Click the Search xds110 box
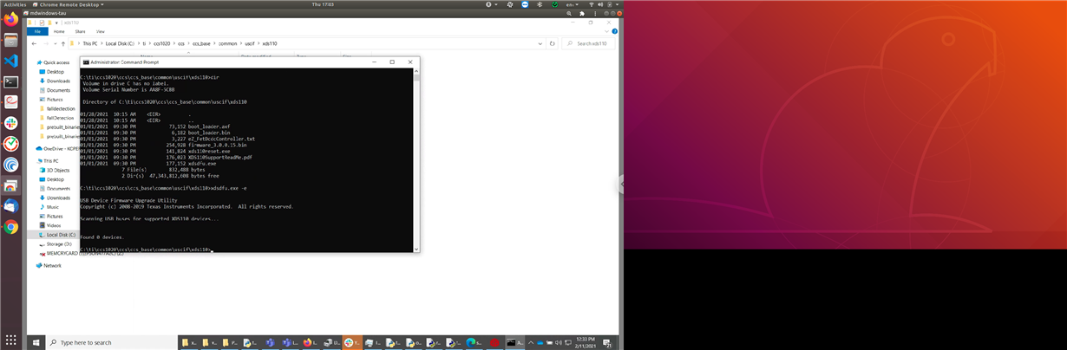 (588, 43)
